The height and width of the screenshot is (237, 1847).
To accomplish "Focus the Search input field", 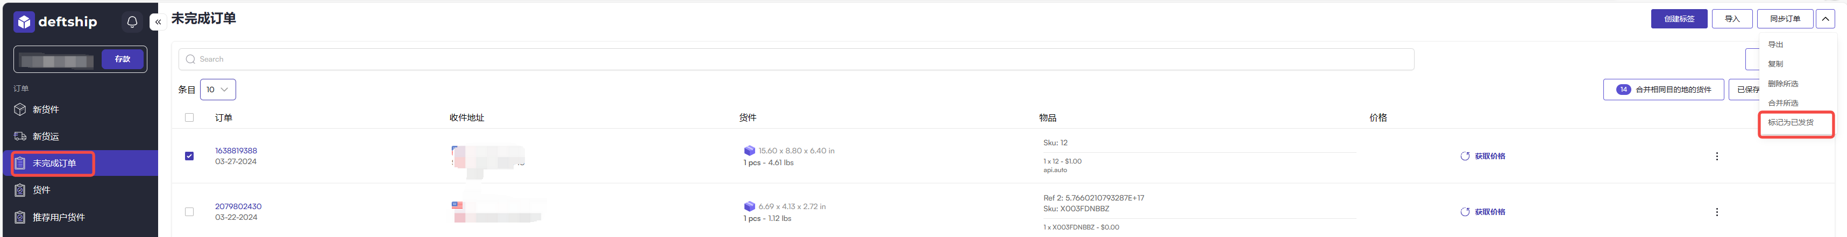I will click(796, 59).
